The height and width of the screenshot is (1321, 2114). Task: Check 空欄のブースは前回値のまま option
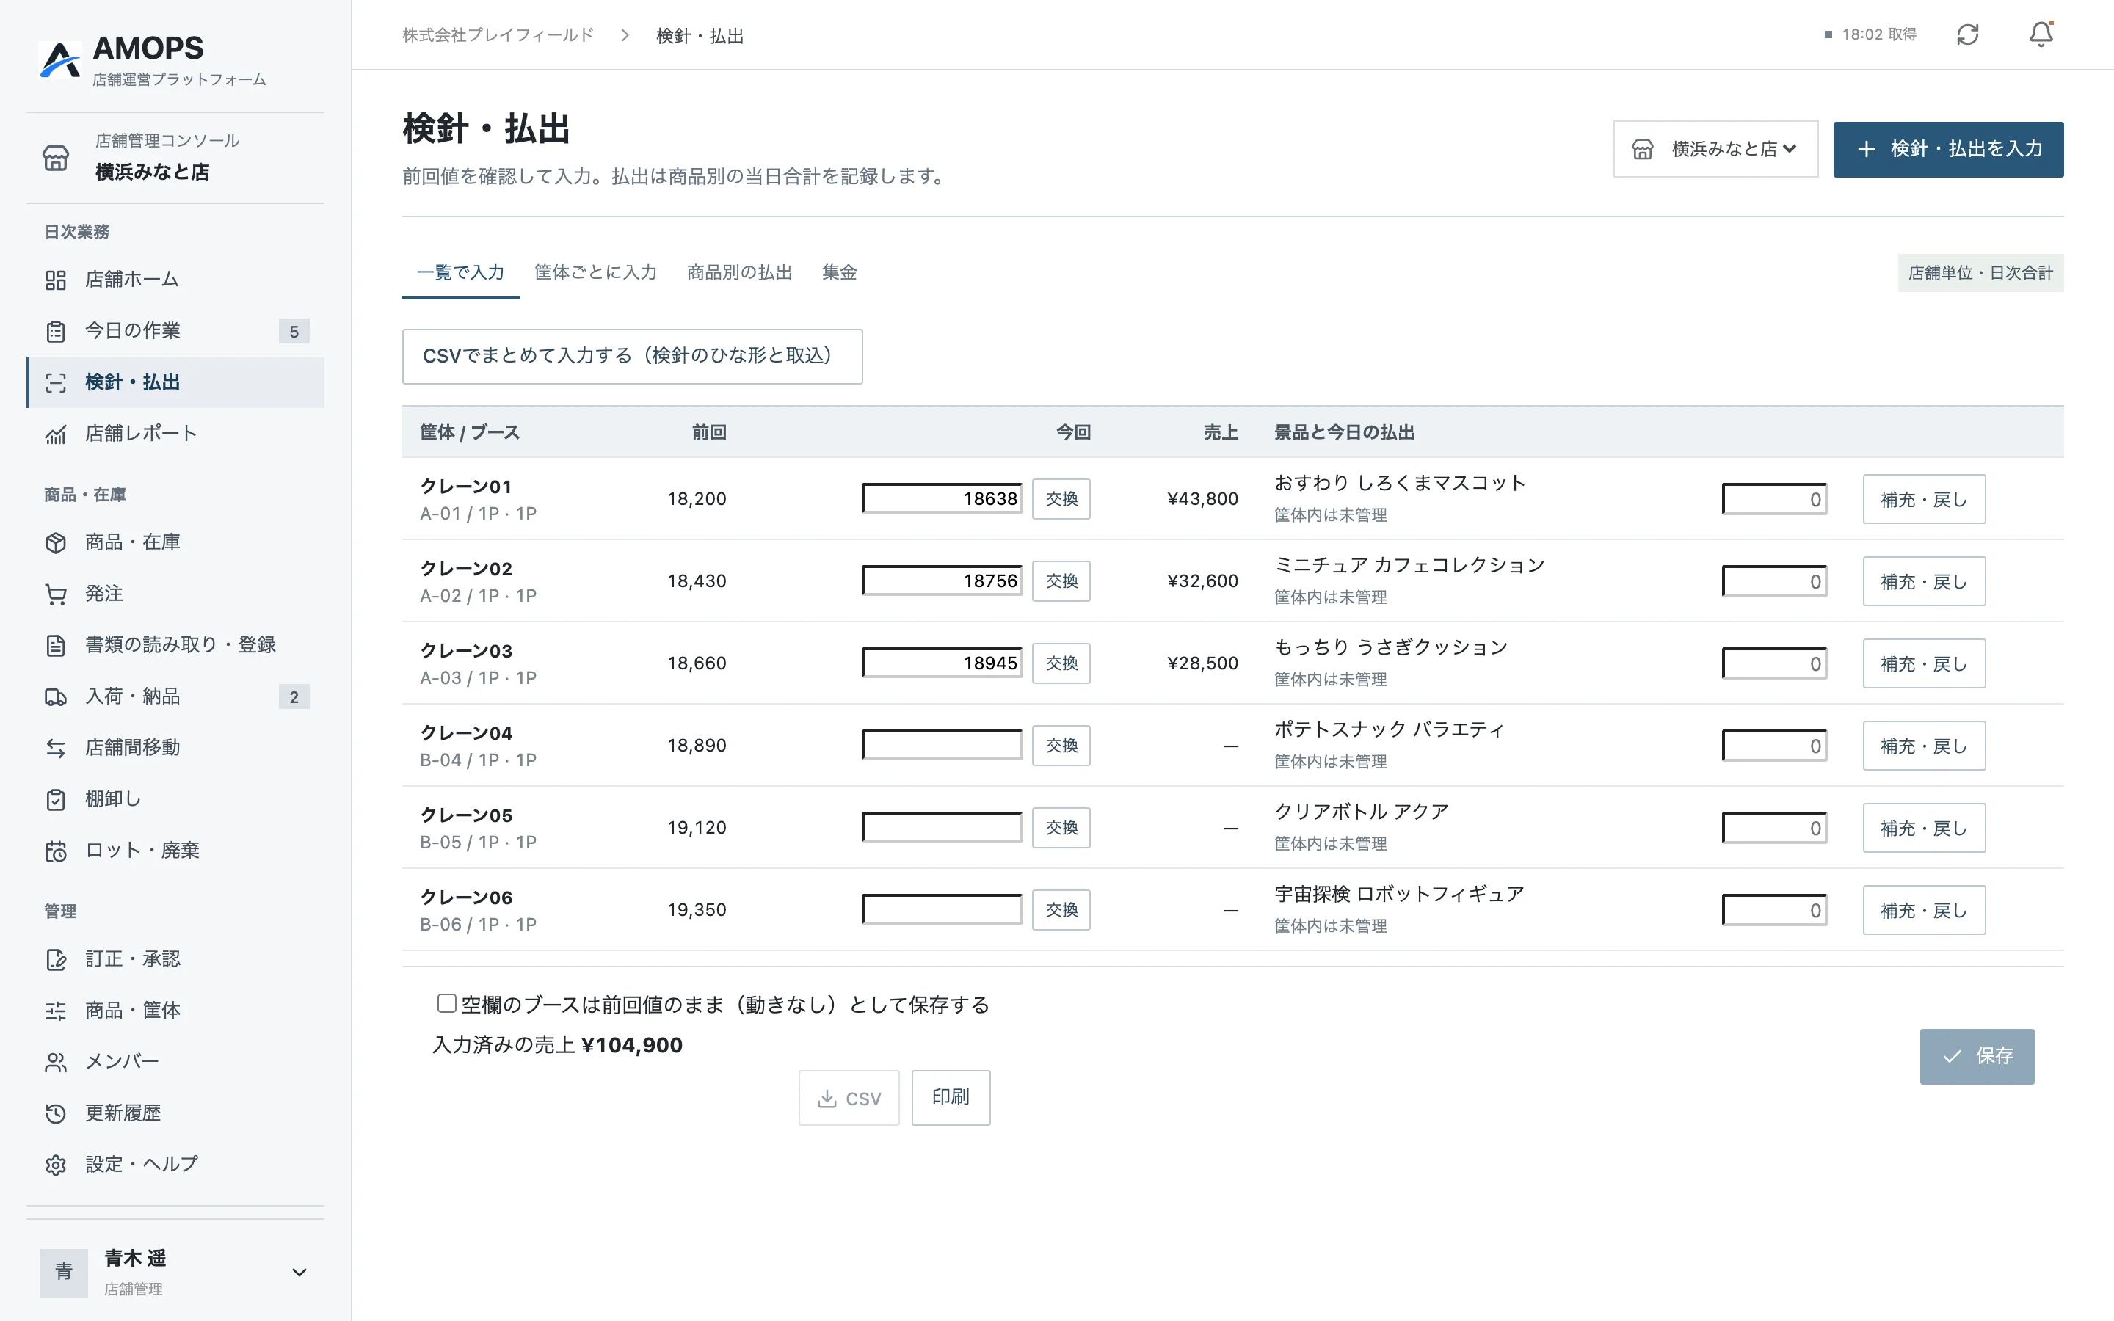coord(446,1003)
